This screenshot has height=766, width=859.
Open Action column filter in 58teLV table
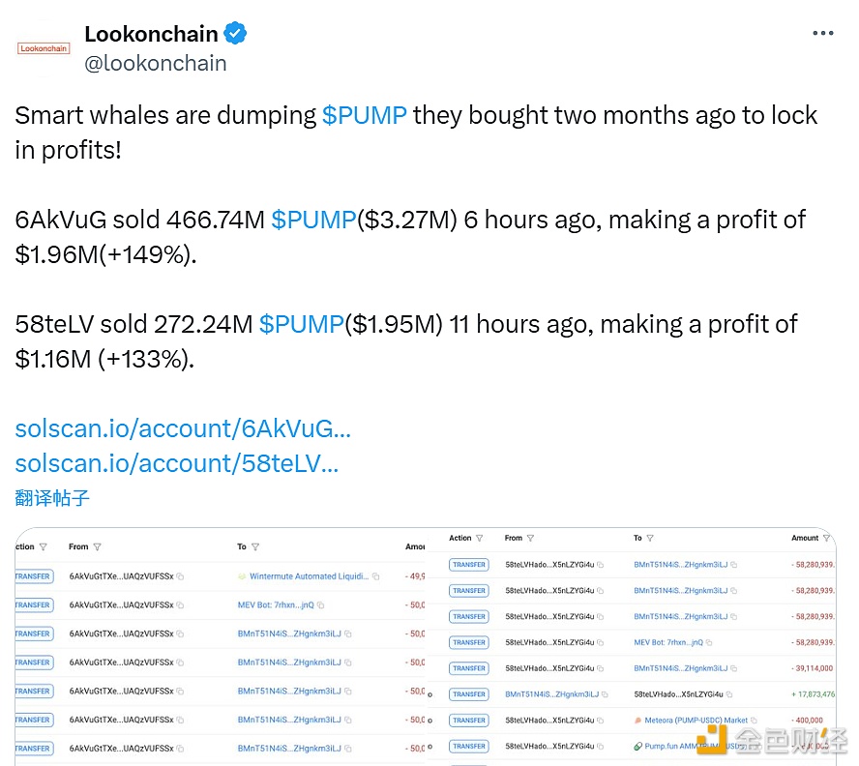pyautogui.click(x=480, y=539)
